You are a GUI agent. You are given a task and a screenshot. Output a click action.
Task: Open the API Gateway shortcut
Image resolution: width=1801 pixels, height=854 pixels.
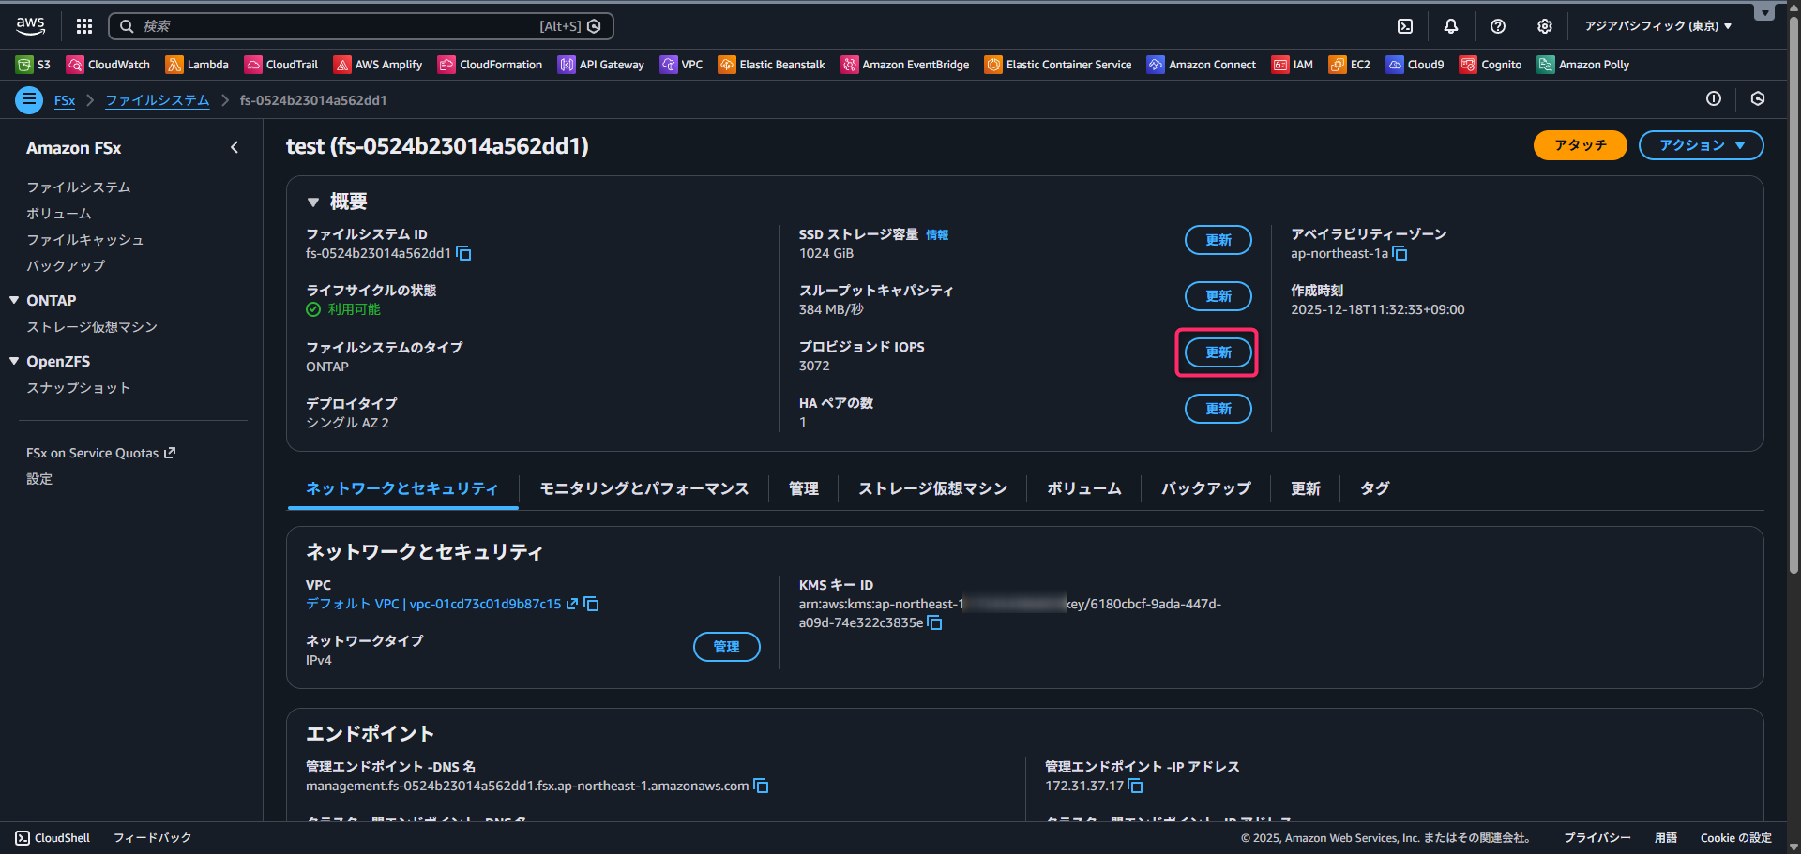pyautogui.click(x=601, y=65)
